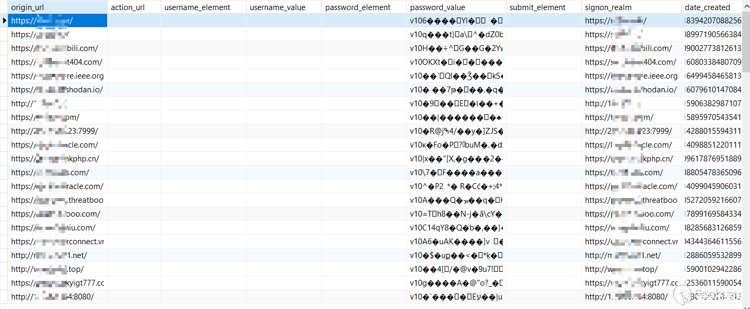Image resolution: width=750 pixels, height=309 pixels.
Task: Select origin_url cell ending in 23:7999/
Action: click(x=57, y=131)
